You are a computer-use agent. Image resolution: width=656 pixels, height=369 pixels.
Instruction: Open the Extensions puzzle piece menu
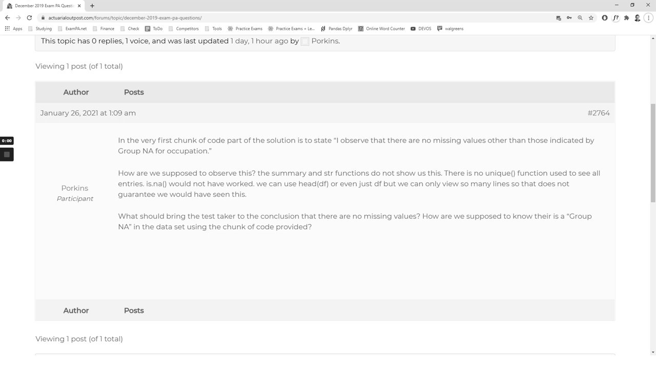626,17
